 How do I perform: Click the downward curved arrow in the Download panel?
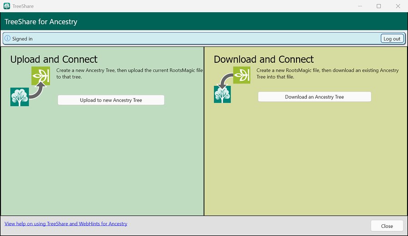pyautogui.click(x=225, y=81)
